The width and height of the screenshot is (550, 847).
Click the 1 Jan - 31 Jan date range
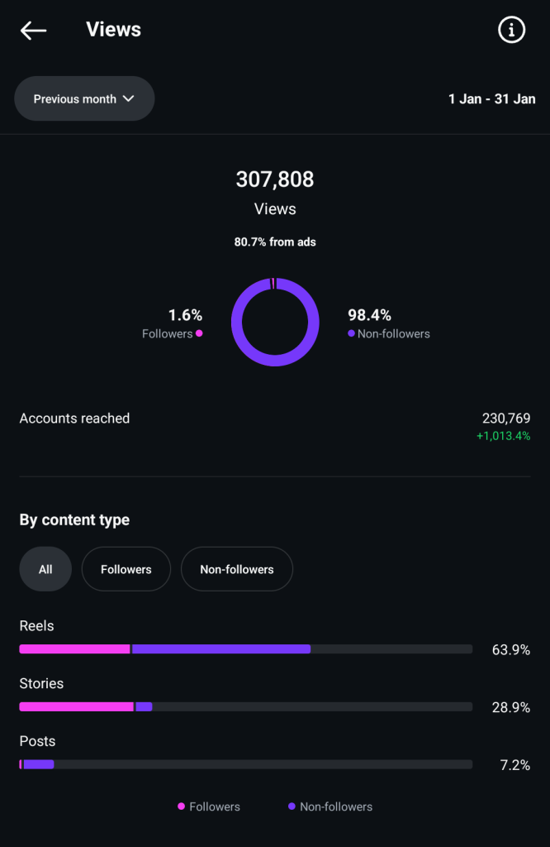491,99
